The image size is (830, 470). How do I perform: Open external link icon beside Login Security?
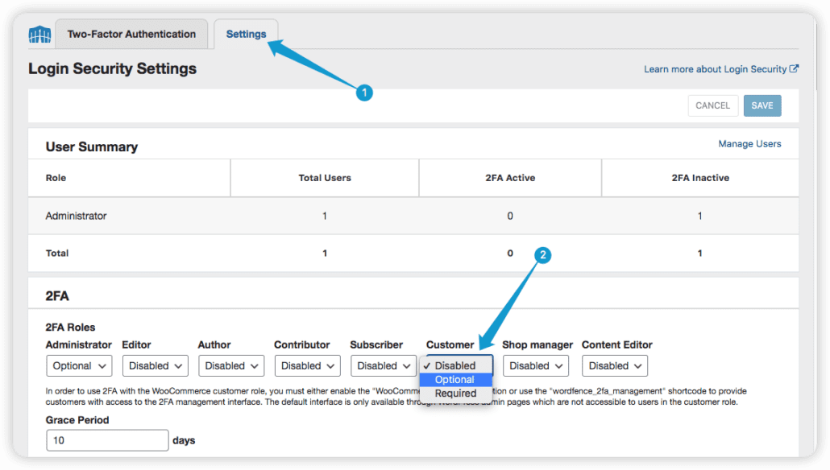click(794, 68)
